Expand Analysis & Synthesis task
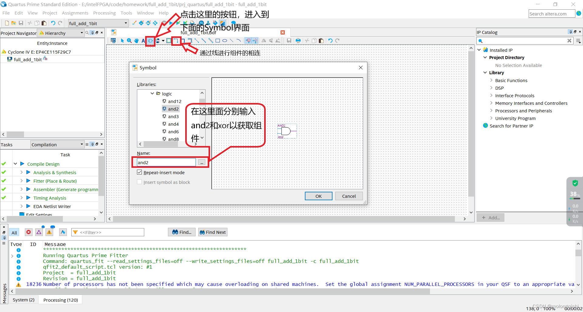 coord(22,172)
